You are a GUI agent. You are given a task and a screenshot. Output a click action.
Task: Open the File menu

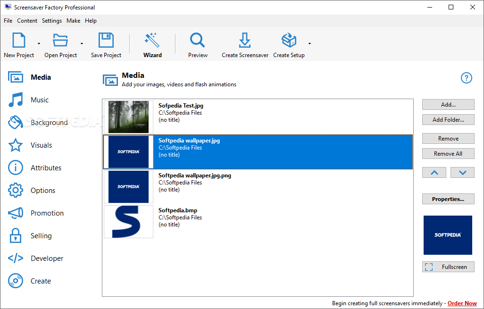[x=8, y=21]
